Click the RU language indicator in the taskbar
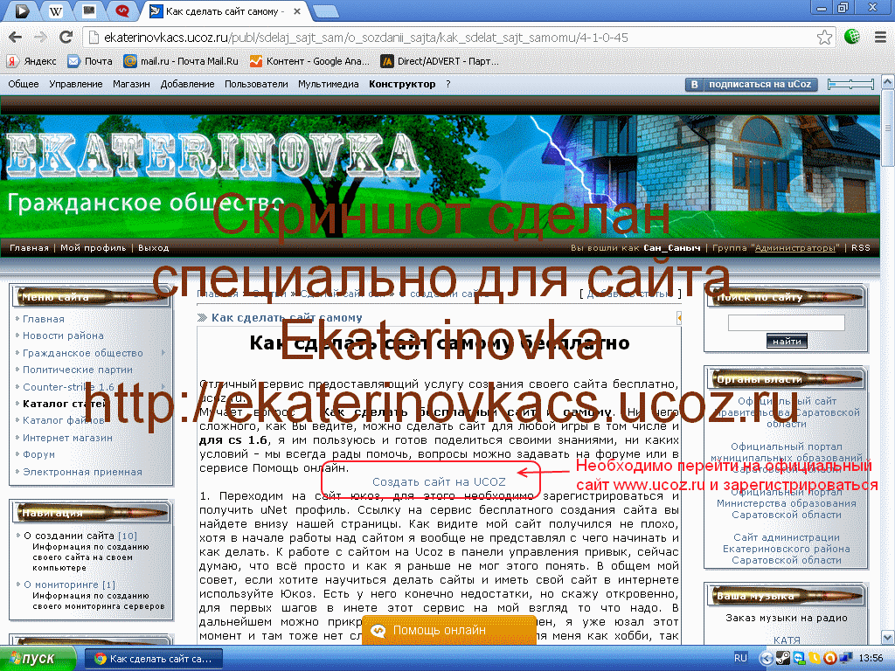This screenshot has height=671, width=895. click(740, 658)
